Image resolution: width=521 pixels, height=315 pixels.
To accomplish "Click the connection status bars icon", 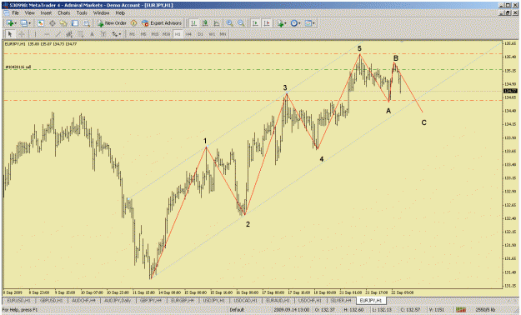I will [460, 310].
